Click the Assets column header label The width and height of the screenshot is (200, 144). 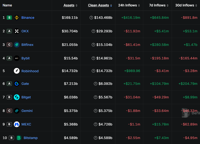point(69,5)
